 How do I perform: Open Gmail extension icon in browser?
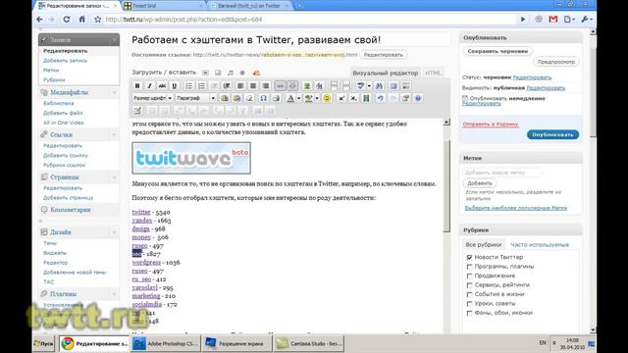point(553,20)
